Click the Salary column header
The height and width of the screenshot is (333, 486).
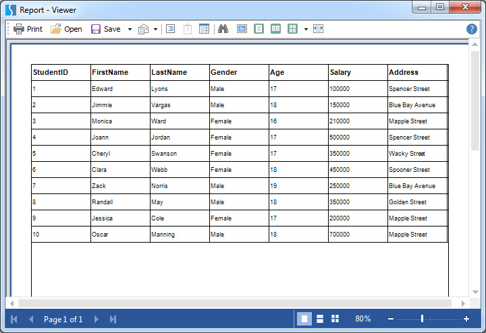(x=358, y=72)
